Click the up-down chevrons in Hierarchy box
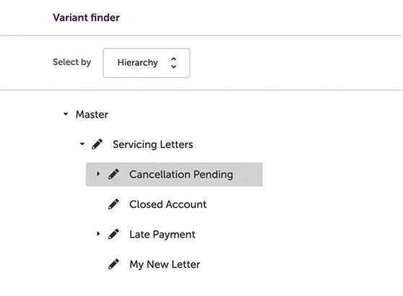This screenshot has width=403, height=296. click(174, 63)
